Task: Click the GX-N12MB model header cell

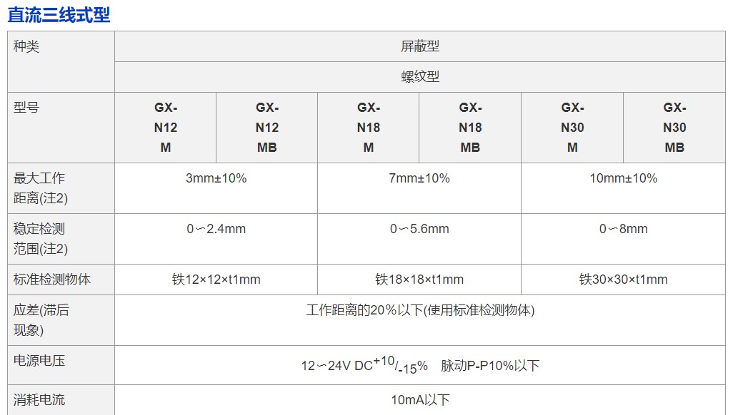Action: 267,128
